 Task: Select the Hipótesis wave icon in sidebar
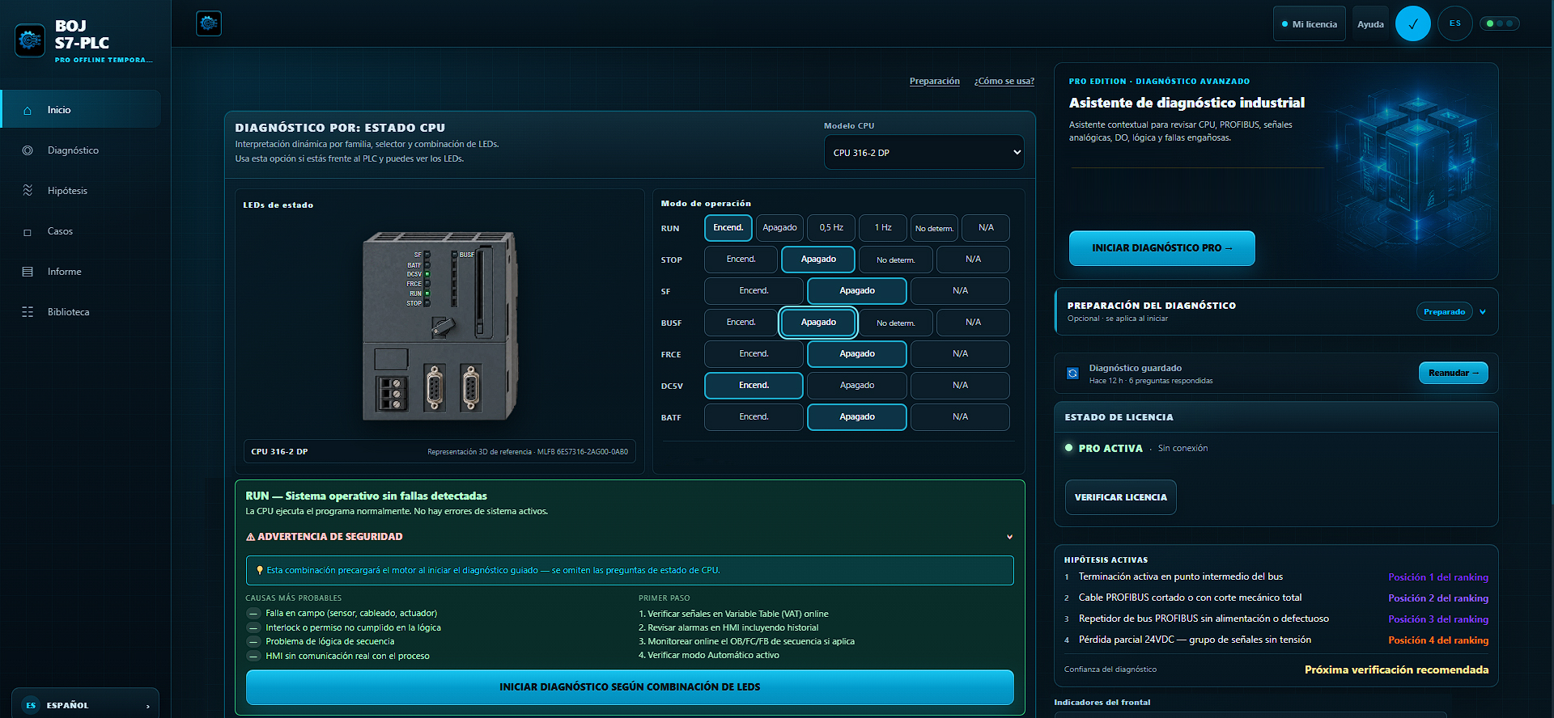coord(28,191)
